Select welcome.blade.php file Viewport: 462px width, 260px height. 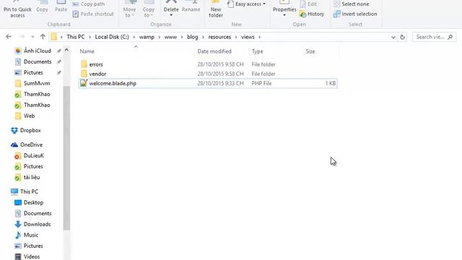[208, 83]
